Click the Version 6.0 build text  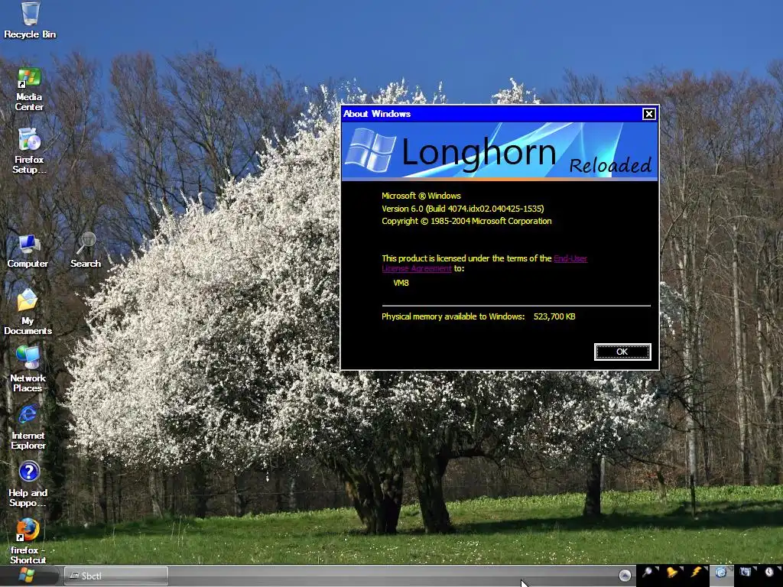(x=463, y=209)
